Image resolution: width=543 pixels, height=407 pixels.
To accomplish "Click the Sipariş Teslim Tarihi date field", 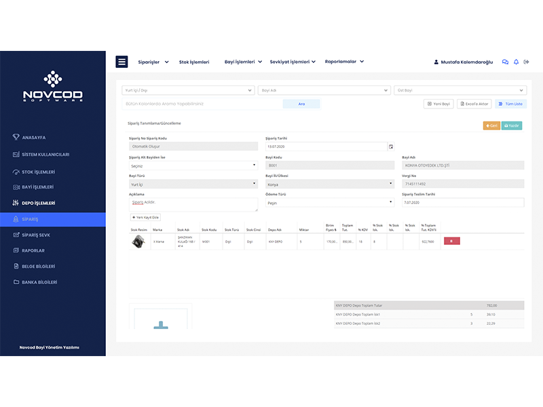I will [462, 203].
